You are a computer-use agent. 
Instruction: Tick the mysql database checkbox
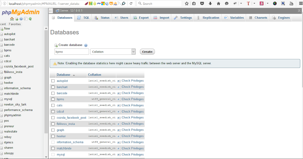tap(53, 154)
